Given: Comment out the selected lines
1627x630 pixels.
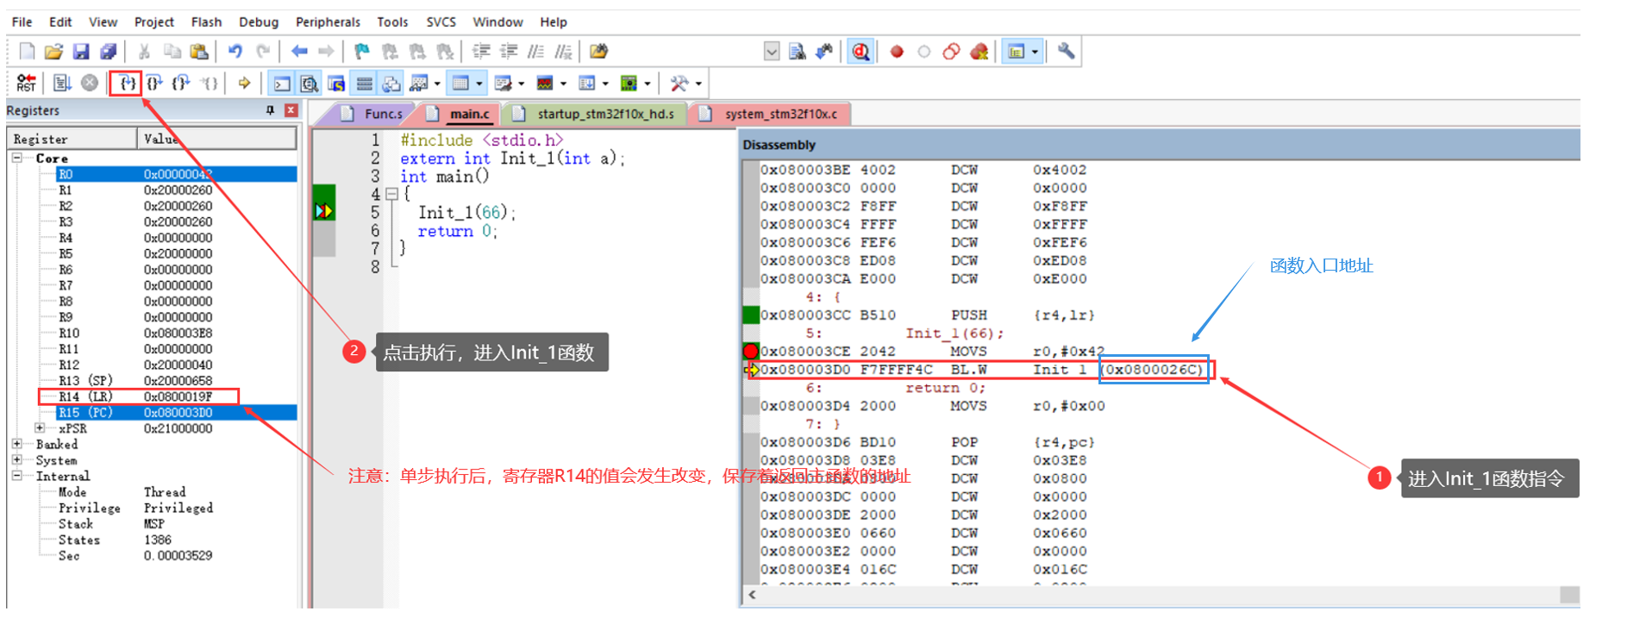Looking at the screenshot, I should pos(536,52).
